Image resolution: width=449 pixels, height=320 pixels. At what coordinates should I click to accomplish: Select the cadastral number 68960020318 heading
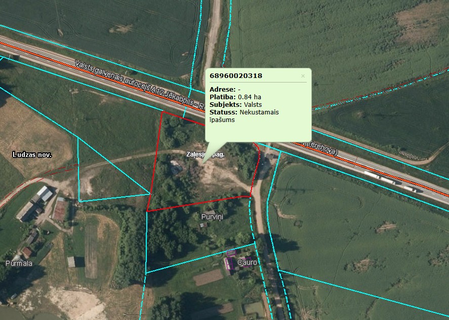coord(236,76)
